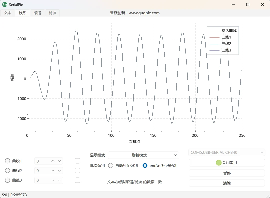The height and width of the screenshot is (198, 270).
Task: Decrease 曲线1 value with the down arrow
Action: pyautogui.click(x=59, y=161)
